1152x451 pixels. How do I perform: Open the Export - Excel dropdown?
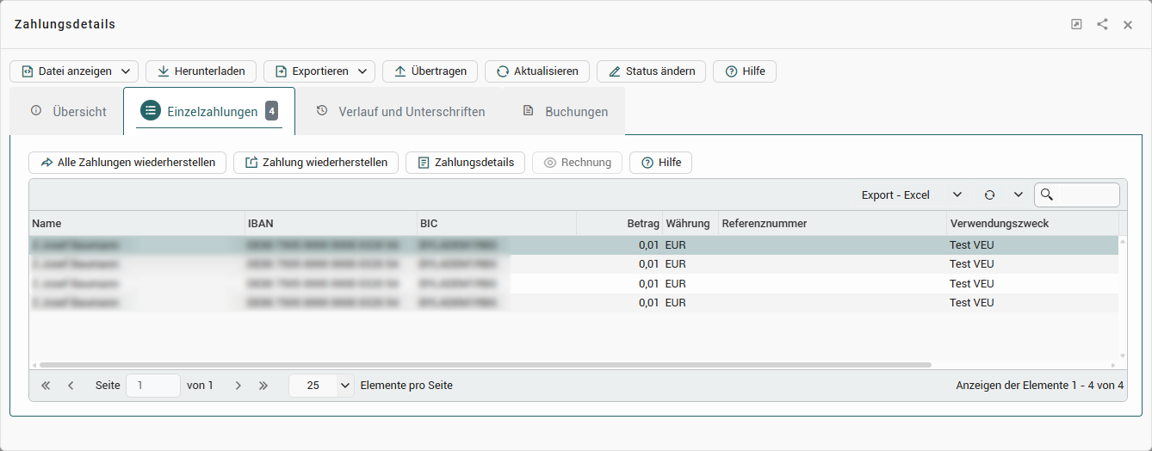click(911, 195)
